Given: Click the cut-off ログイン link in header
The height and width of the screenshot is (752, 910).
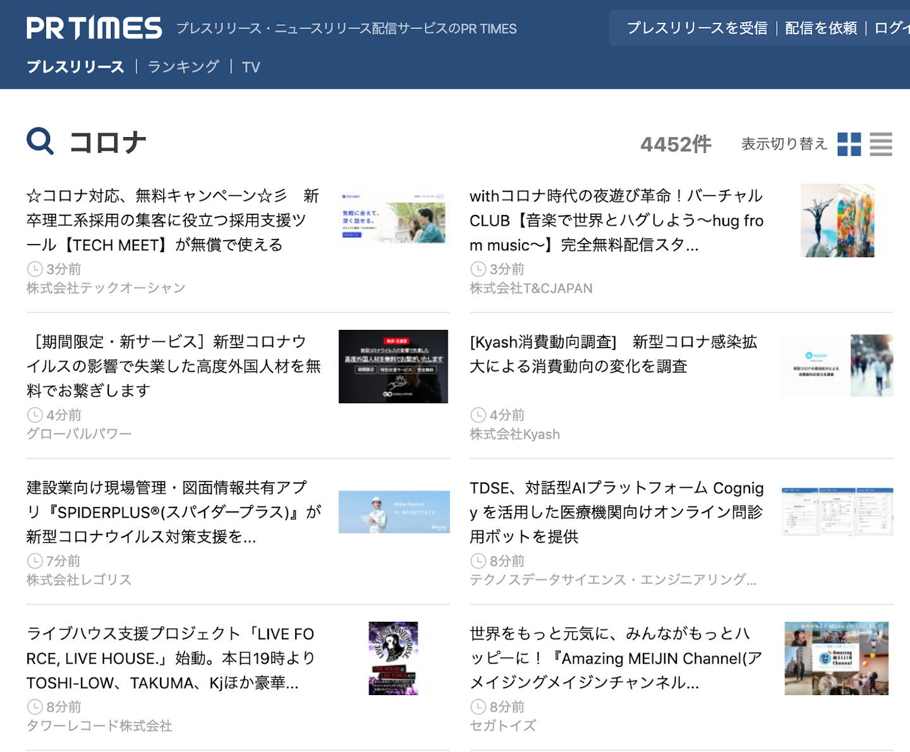Looking at the screenshot, I should click(892, 28).
